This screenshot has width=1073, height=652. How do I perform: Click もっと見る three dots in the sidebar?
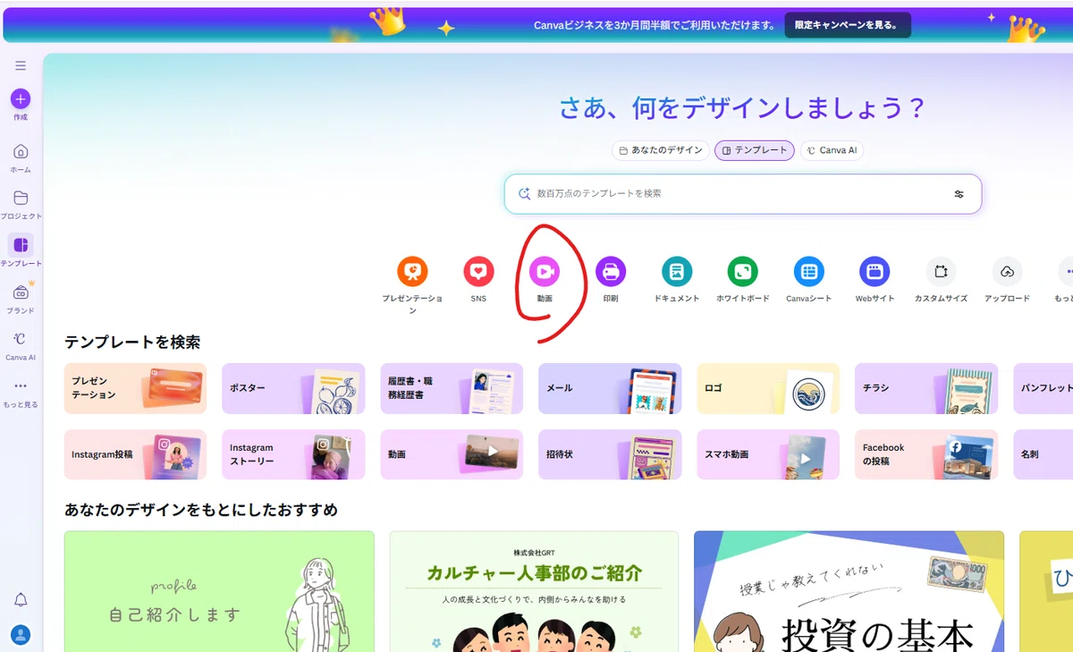(21, 392)
